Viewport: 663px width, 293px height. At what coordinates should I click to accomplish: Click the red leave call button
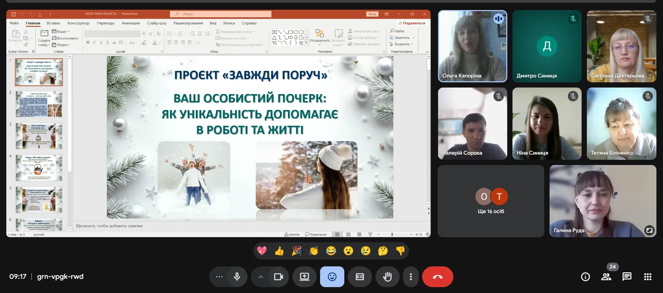437,277
